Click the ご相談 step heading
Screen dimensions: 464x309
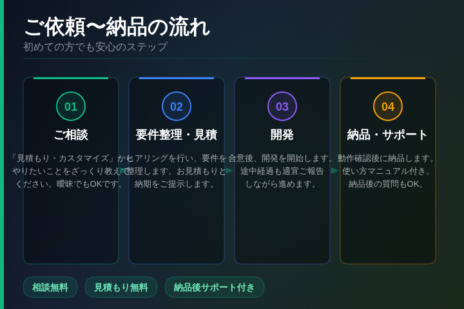coord(71,135)
